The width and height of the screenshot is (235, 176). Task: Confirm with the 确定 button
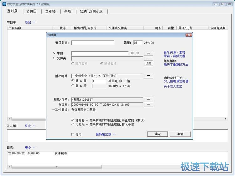pyautogui.click(x=158, y=134)
